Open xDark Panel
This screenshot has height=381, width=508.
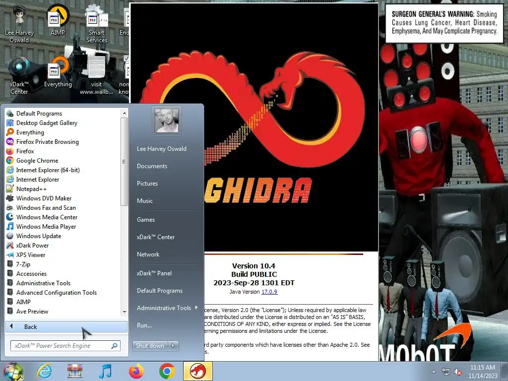point(154,273)
